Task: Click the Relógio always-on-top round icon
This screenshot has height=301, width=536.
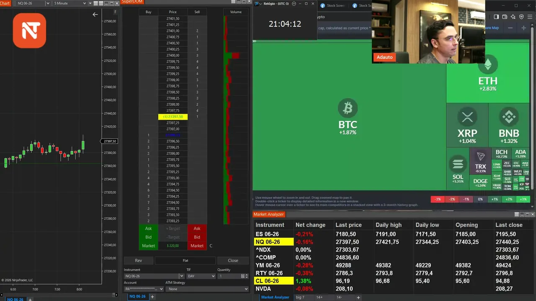Action: pos(293,4)
